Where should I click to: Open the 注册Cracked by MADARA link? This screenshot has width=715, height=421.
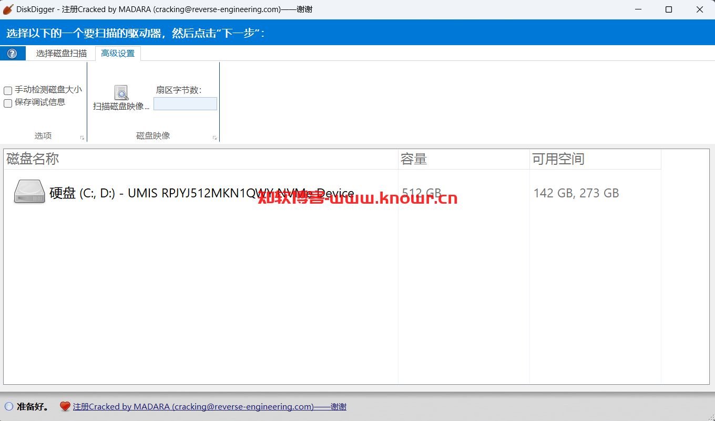(209, 406)
